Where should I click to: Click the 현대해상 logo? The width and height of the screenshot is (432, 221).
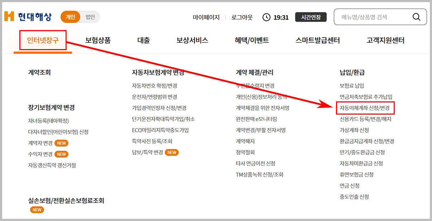28,16
